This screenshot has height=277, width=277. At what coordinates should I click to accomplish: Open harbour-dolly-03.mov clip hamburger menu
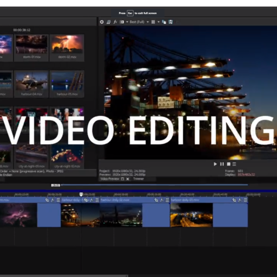tap(245, 200)
